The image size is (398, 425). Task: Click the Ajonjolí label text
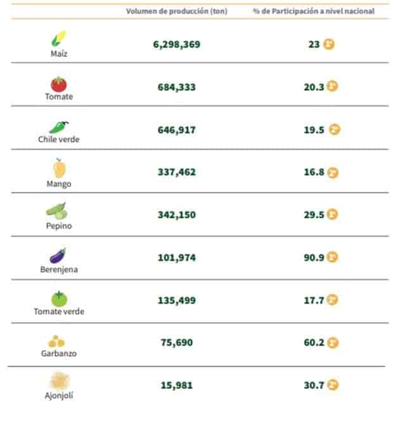click(x=58, y=396)
